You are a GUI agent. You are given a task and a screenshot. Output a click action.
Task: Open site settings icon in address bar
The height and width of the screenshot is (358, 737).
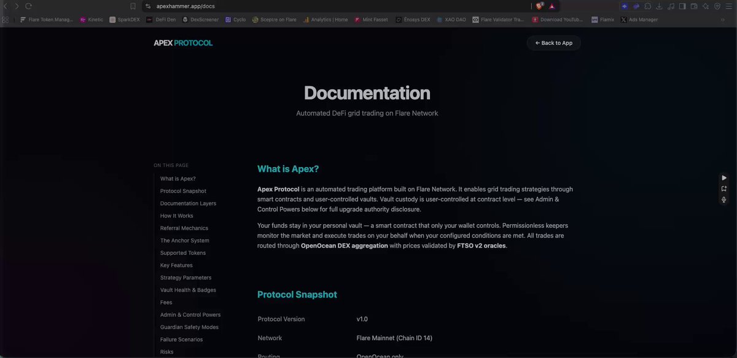147,6
